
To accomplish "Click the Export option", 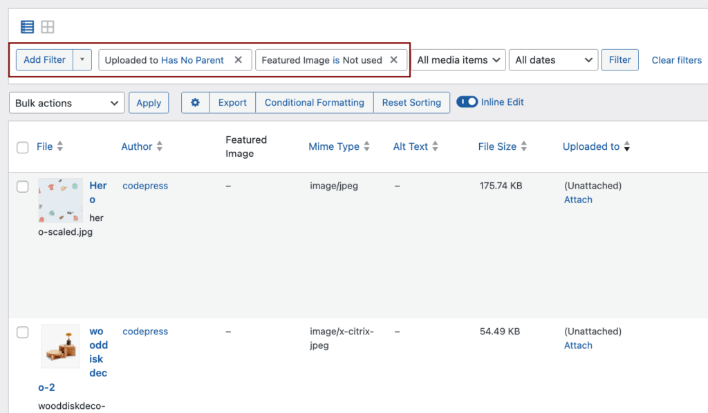I will [x=232, y=102].
